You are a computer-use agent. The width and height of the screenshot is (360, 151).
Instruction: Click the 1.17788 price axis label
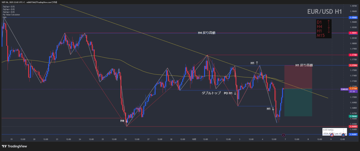pos(353,55)
